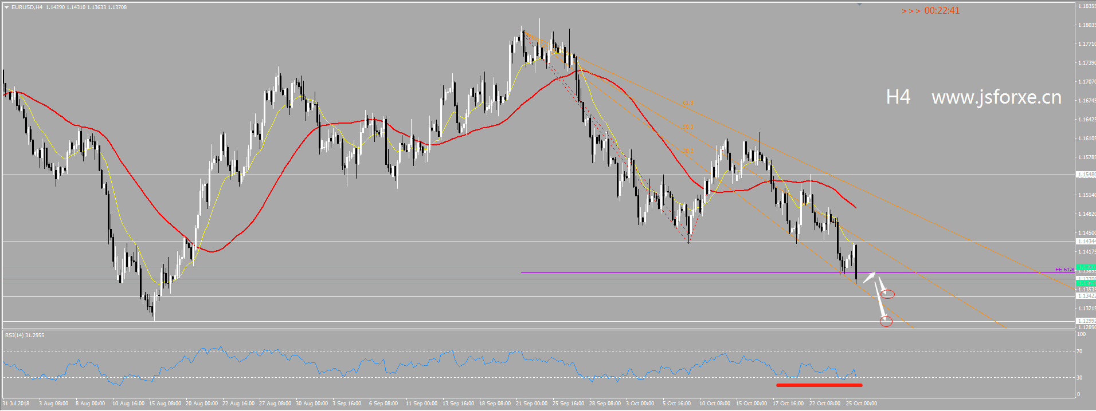Screen dimensions: 1096x411
Task: Select the short white downward arrow
Action: pos(882,284)
